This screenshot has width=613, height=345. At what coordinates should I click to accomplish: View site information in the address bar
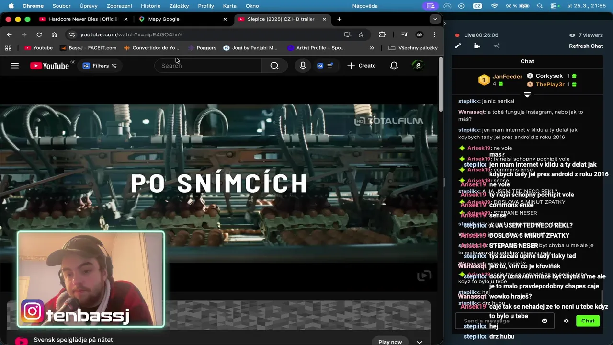[x=72, y=34]
